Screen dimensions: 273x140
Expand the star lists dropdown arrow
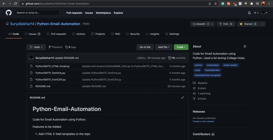coord(262,24)
